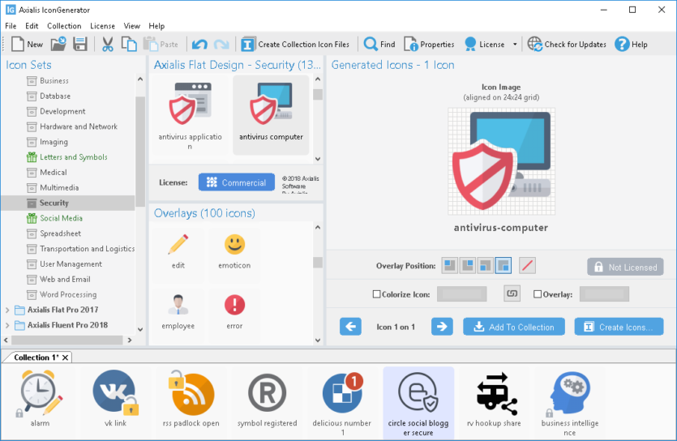The image size is (677, 441).
Task: Enable the Colorize Icon checkbox
Action: coord(376,293)
